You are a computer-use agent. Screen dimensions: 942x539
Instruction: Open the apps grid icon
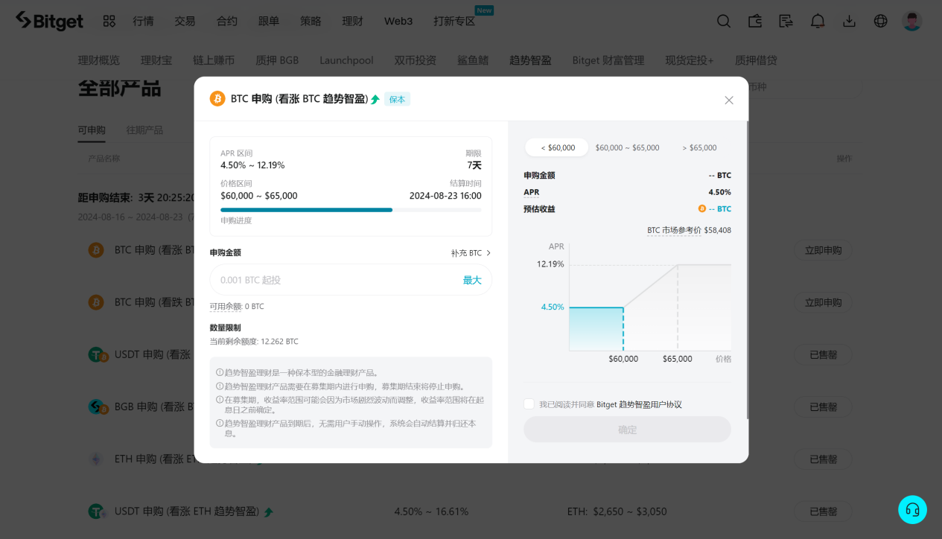(x=109, y=21)
